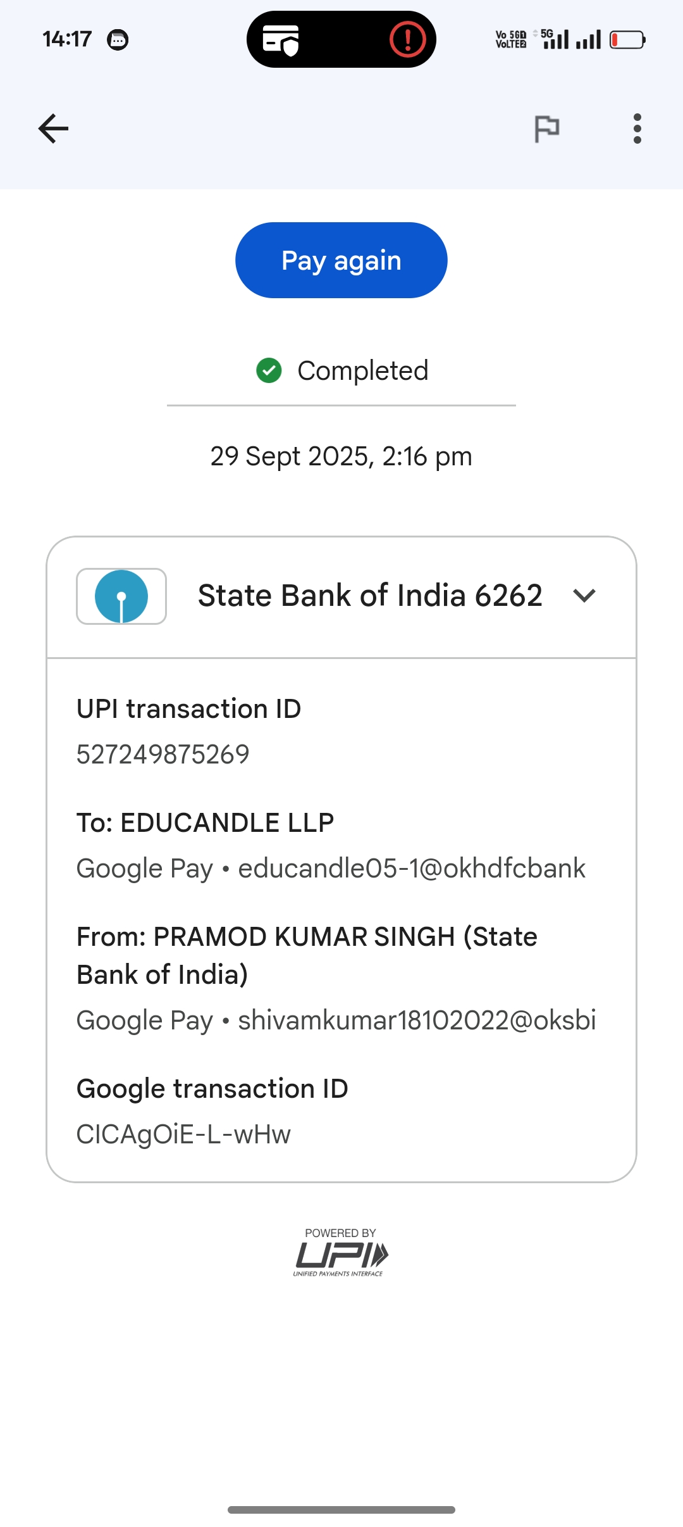Tap the bottom home gesture bar
Viewport: 683px width, 1527px height.
point(341,1510)
